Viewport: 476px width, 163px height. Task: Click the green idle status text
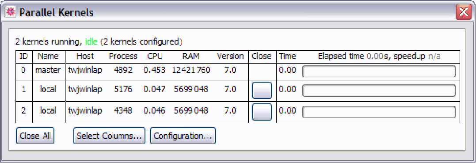91,42
